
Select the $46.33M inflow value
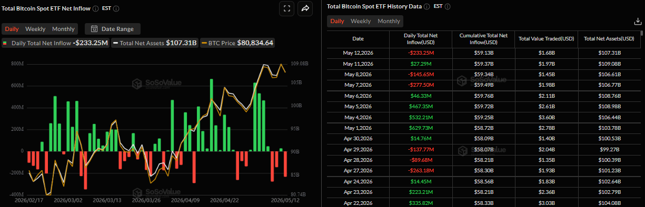[x=420, y=96]
